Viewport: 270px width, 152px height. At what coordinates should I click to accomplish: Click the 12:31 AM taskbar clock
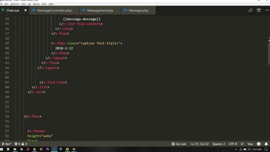[256, 149]
